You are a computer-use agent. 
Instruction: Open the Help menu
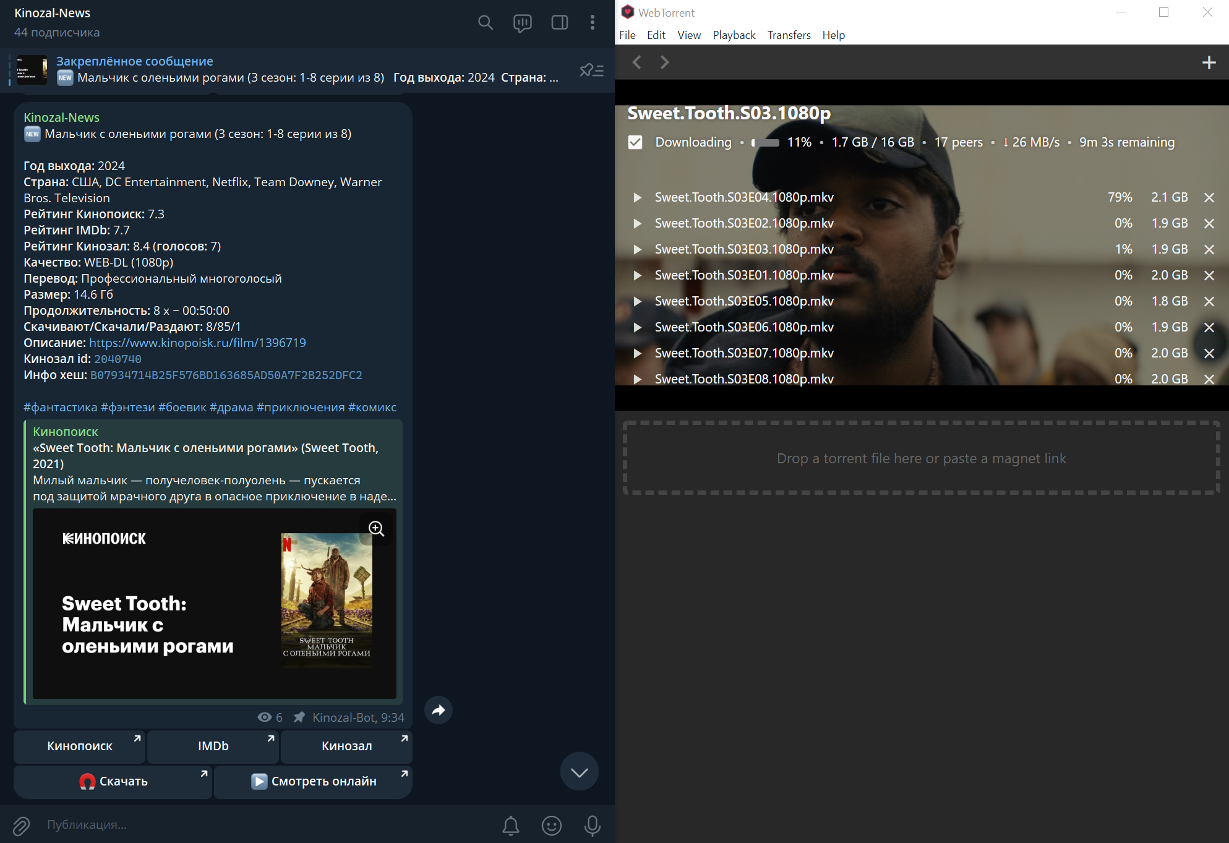pyautogui.click(x=833, y=35)
